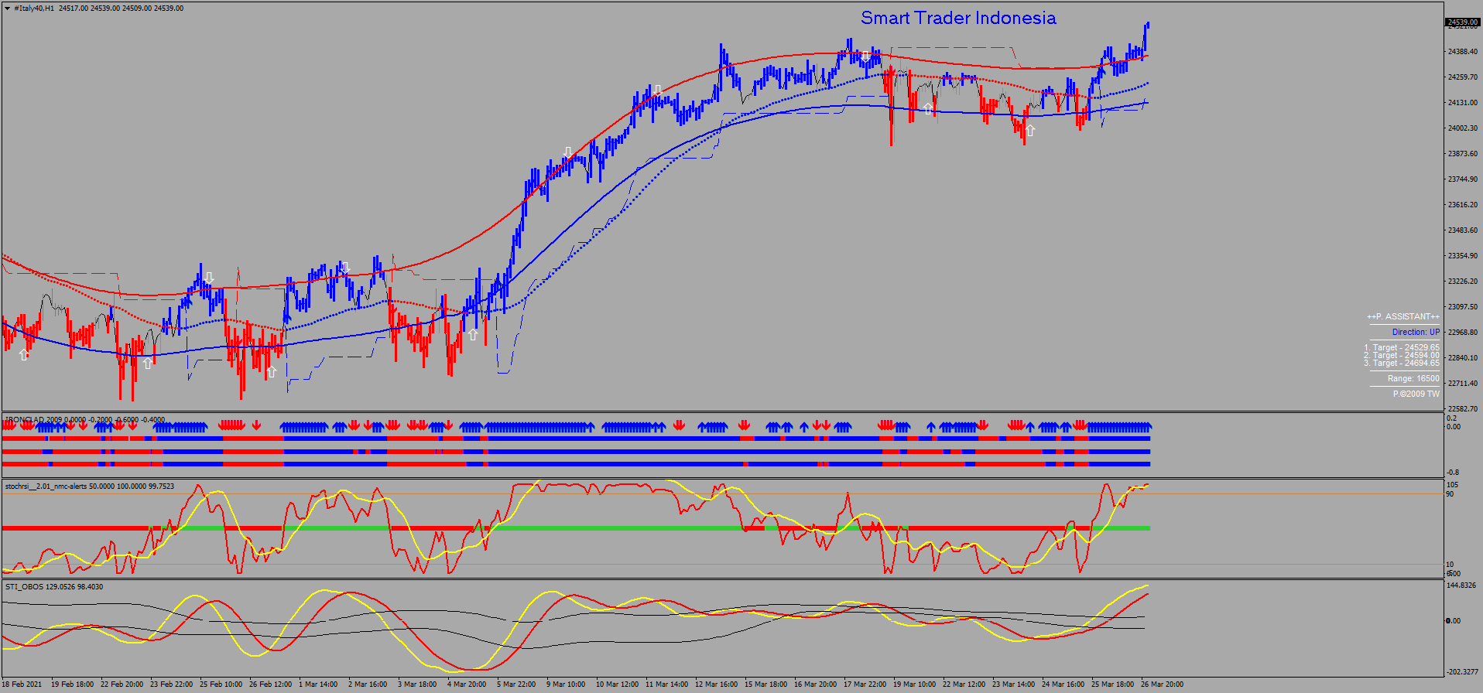Click the chart menu triangle beside #Italy40,H1
The image size is (1483, 693).
click(x=7, y=9)
